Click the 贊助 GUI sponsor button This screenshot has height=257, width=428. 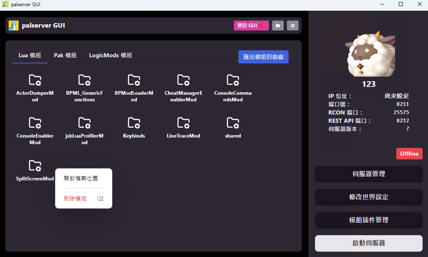[x=251, y=26]
